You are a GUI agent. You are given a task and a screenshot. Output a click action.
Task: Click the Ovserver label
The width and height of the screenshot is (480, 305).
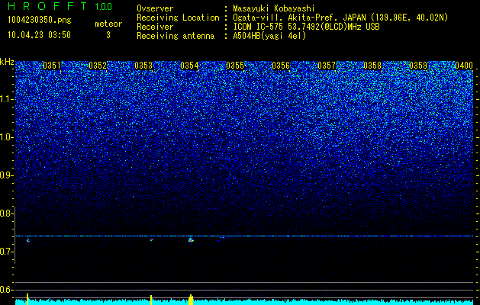coord(155,8)
